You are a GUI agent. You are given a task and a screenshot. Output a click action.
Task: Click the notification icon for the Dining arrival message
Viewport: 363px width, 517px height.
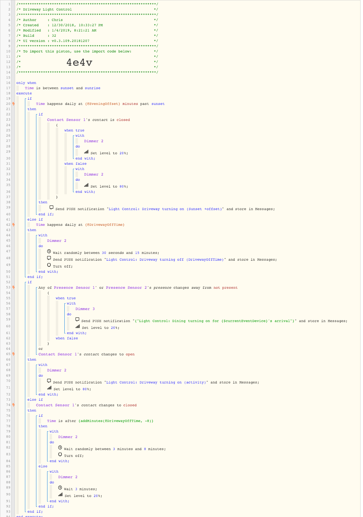click(x=77, y=320)
